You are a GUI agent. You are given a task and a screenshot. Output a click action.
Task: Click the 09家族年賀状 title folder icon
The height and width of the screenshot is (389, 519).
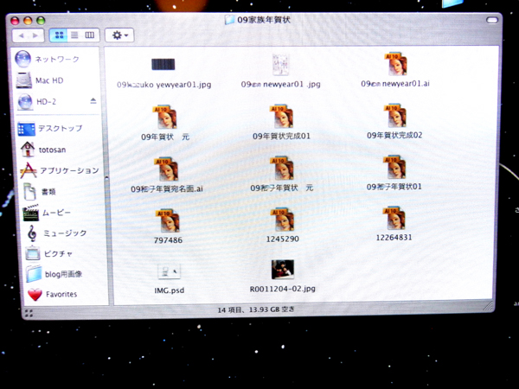point(229,20)
